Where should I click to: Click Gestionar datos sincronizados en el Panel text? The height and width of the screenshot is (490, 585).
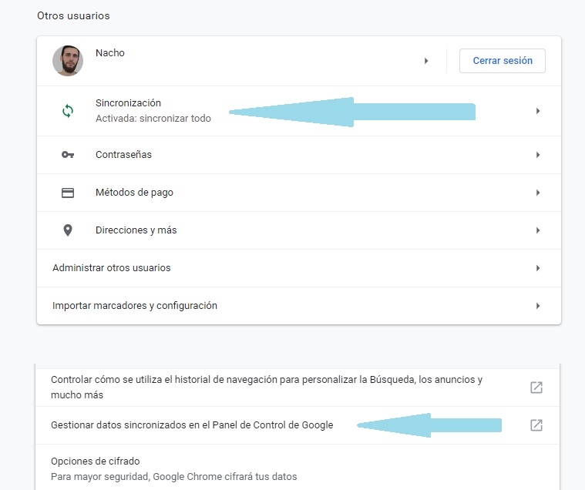point(192,425)
